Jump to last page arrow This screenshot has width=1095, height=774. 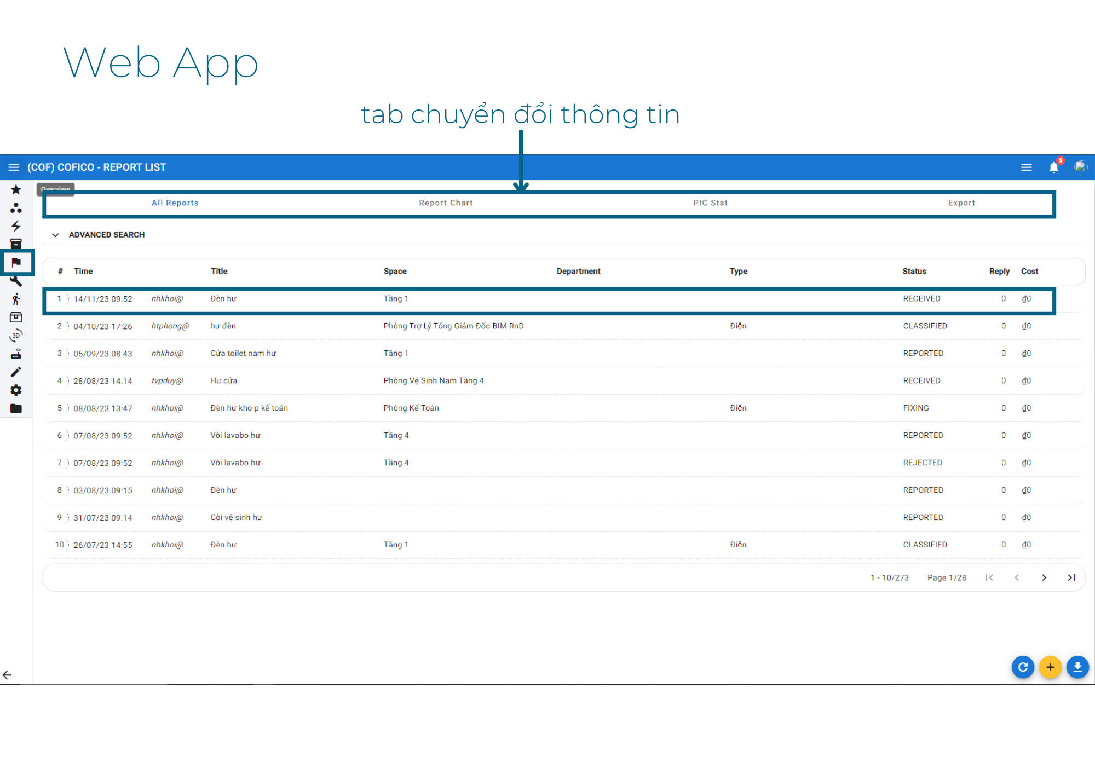[1071, 578]
